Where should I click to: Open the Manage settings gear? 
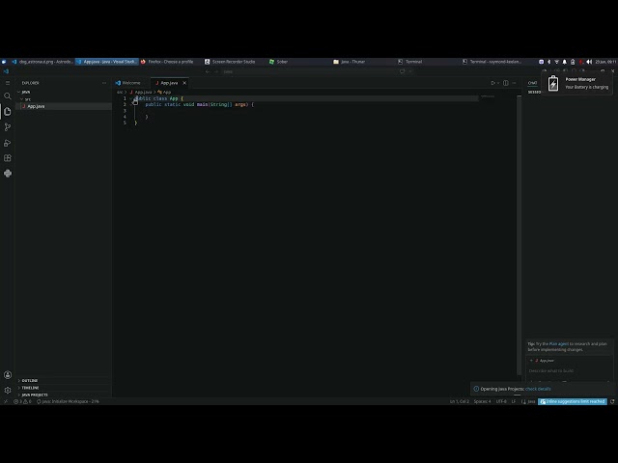pyautogui.click(x=8, y=390)
